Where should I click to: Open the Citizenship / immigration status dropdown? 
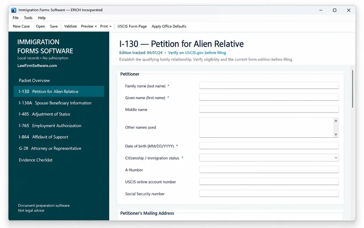(x=269, y=158)
